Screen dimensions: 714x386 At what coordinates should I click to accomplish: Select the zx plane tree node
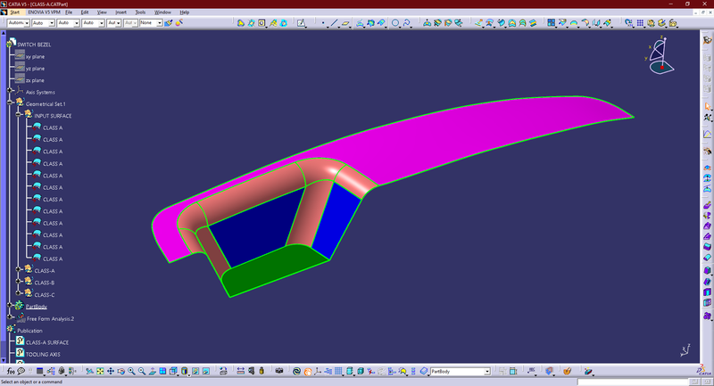coord(36,80)
